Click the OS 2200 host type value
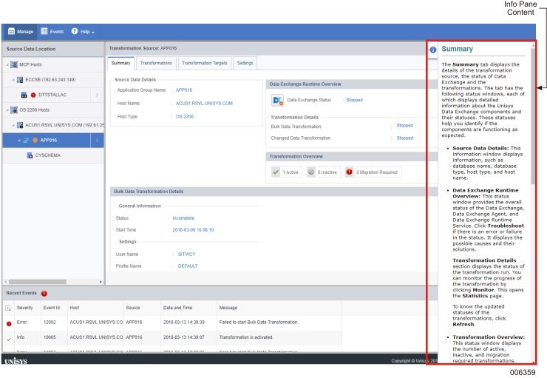 click(185, 117)
